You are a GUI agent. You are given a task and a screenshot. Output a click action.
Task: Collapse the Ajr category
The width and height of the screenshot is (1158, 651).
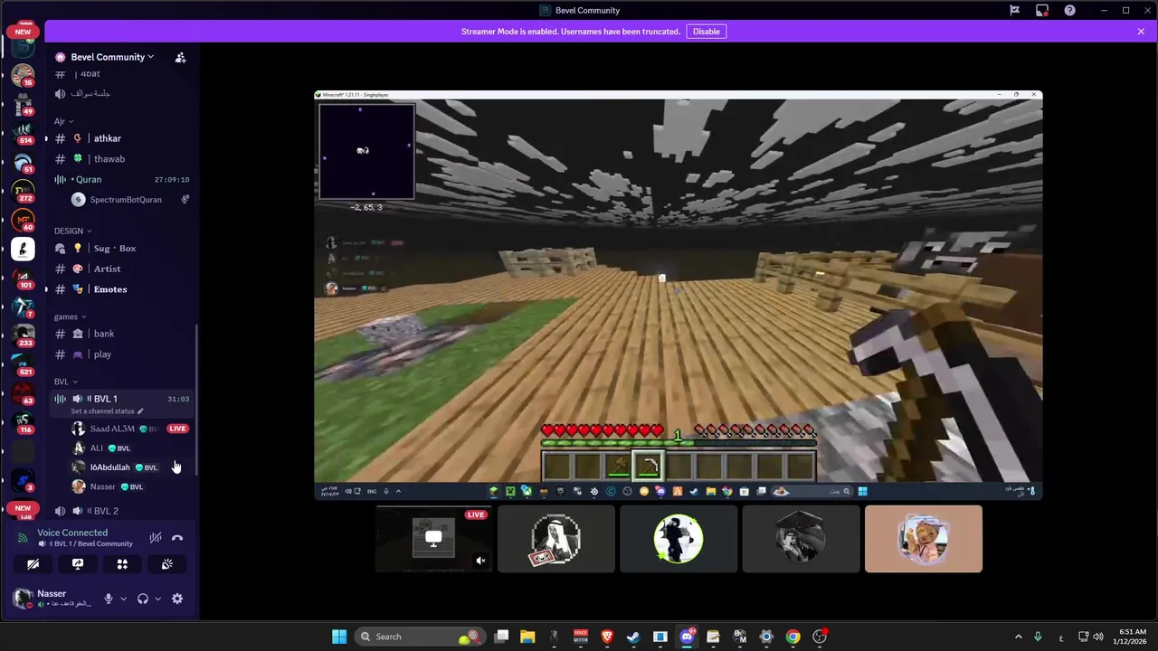pos(63,121)
